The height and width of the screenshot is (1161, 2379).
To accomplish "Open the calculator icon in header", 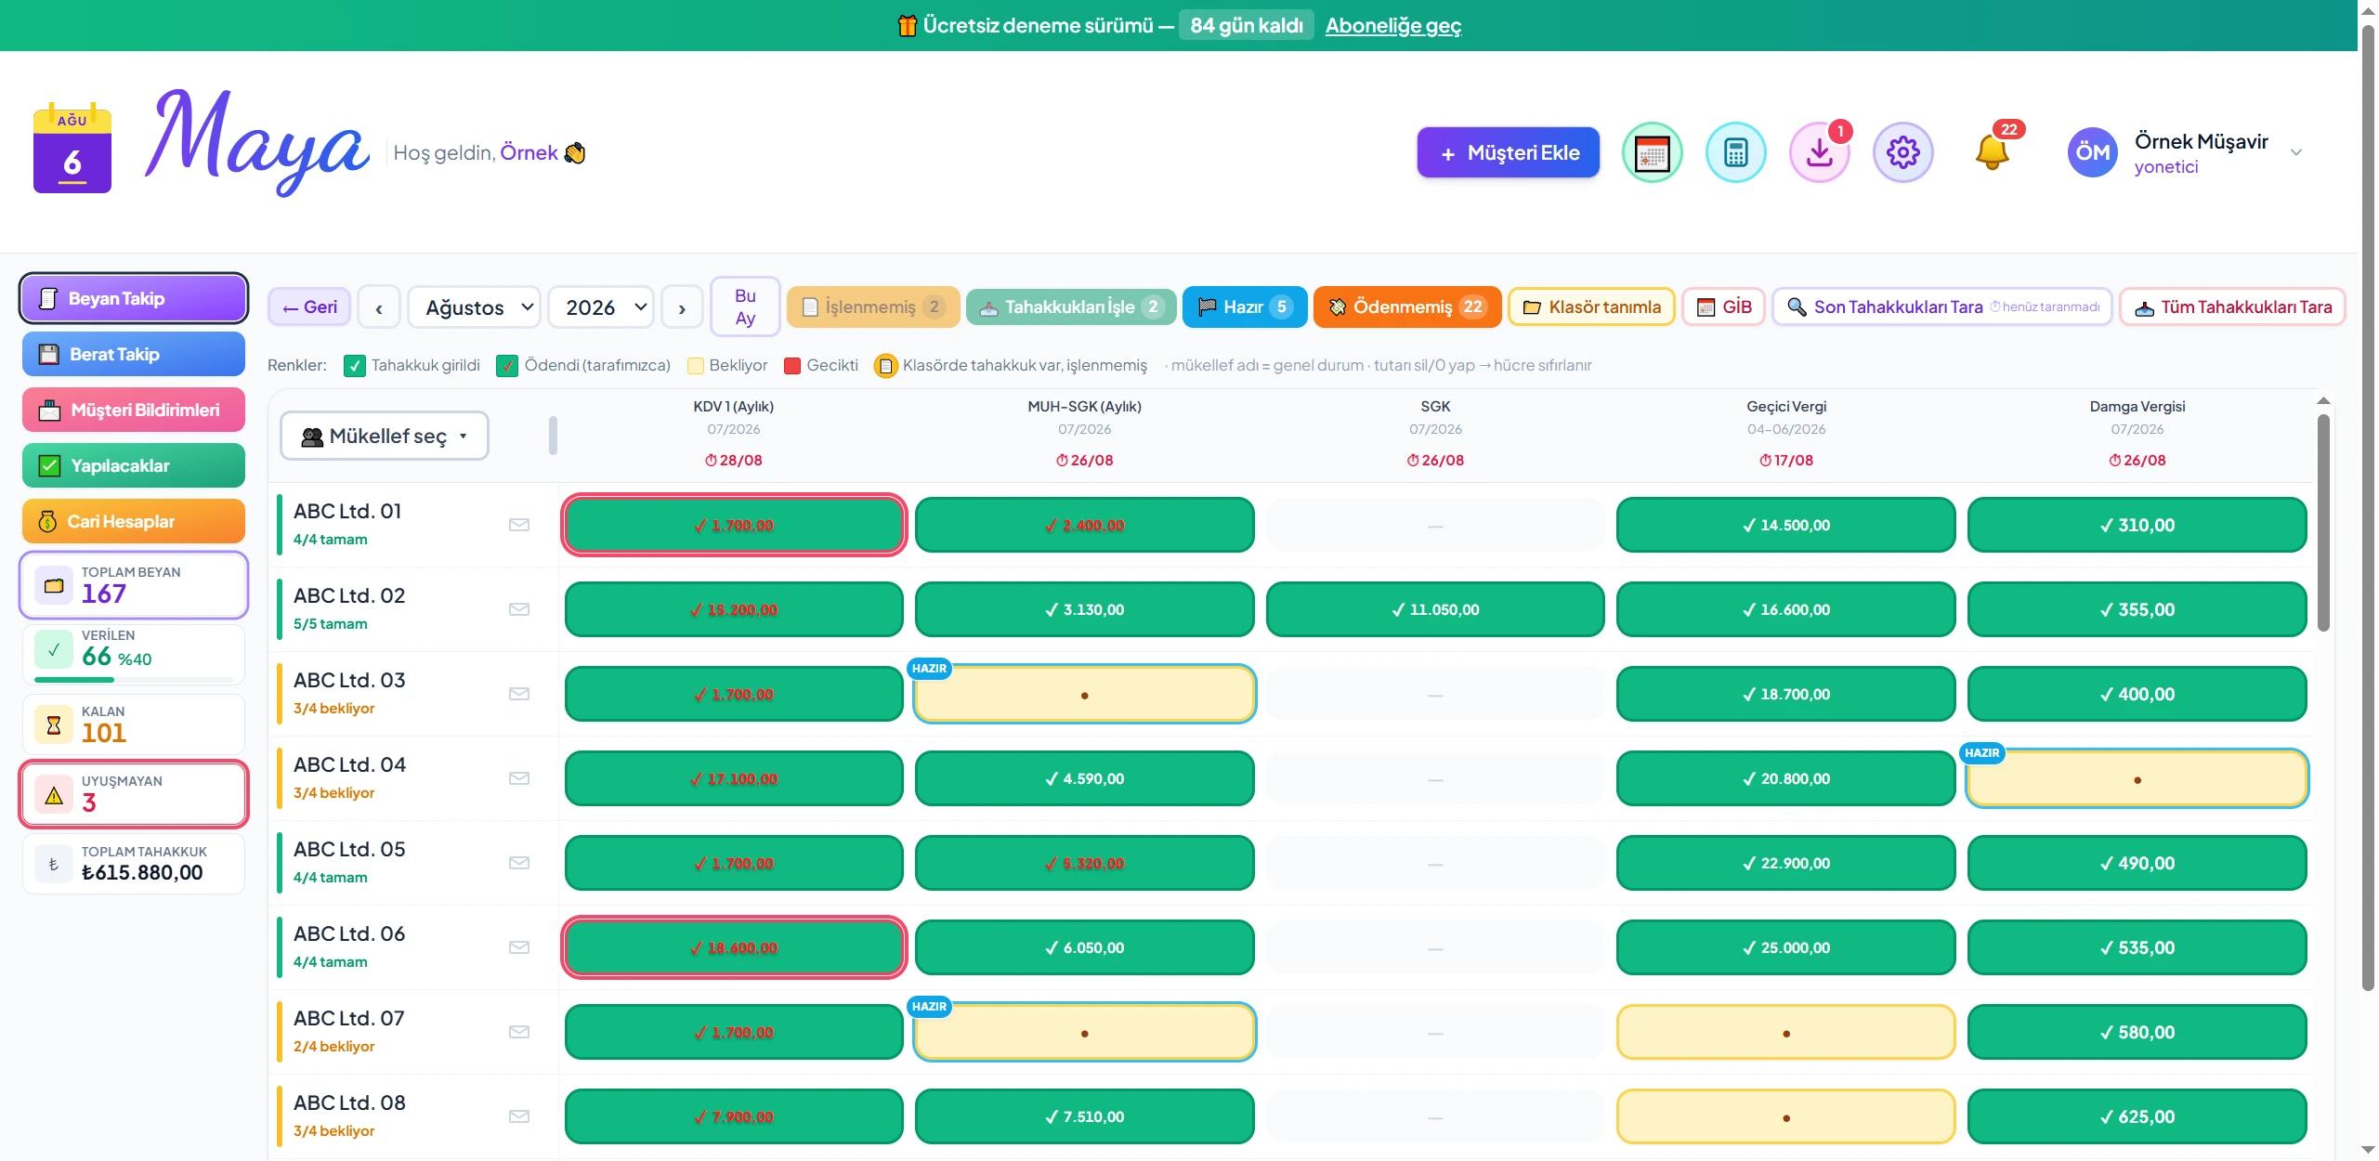I will click(1735, 152).
